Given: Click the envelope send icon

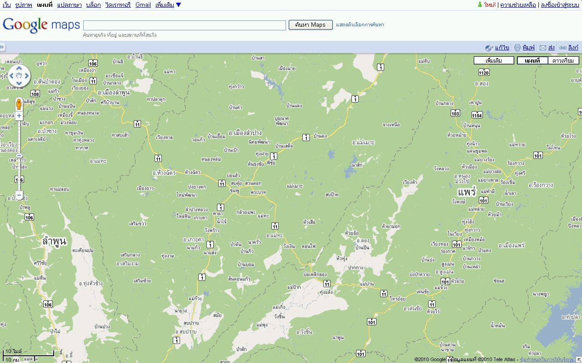Looking at the screenshot, I should (542, 48).
